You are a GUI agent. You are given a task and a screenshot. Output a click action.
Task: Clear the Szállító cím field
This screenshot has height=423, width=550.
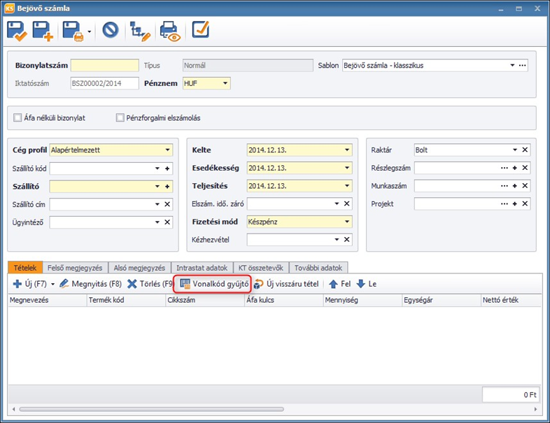tap(167, 204)
